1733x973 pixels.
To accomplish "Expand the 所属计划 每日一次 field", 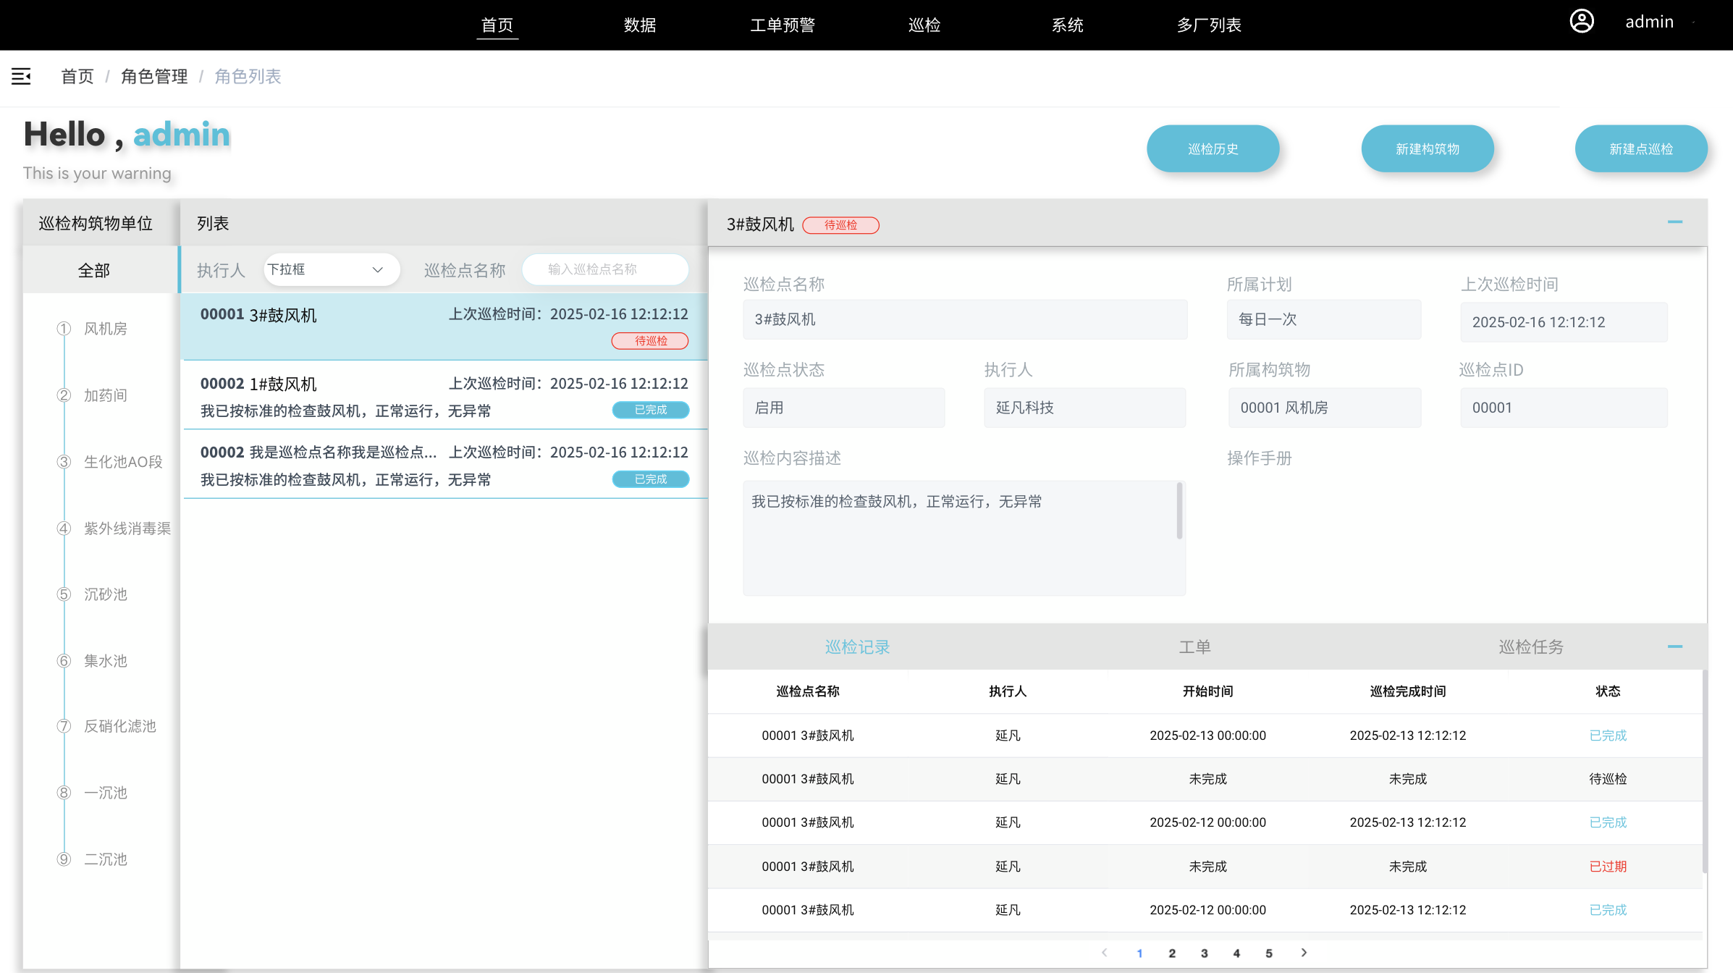I will coord(1323,319).
